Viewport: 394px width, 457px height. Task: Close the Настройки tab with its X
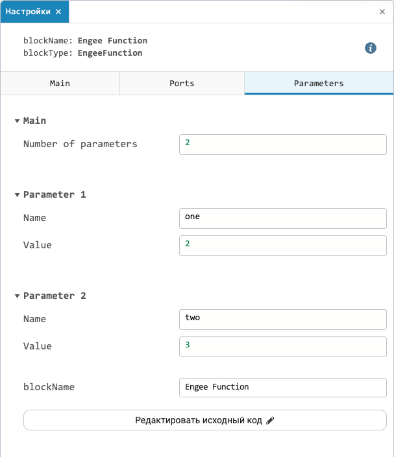pos(58,12)
